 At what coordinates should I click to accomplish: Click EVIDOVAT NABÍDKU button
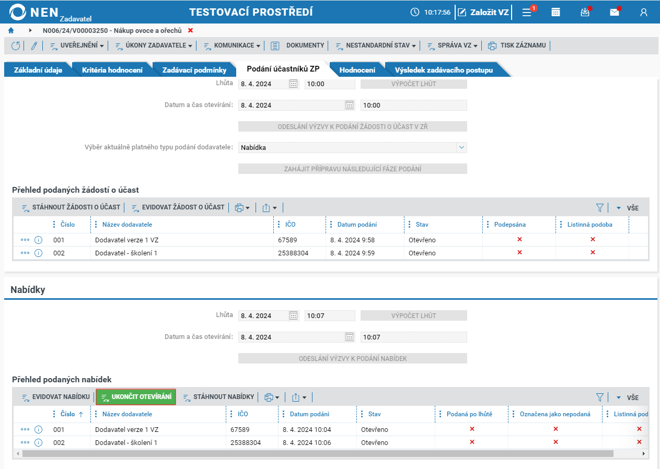(x=56, y=397)
